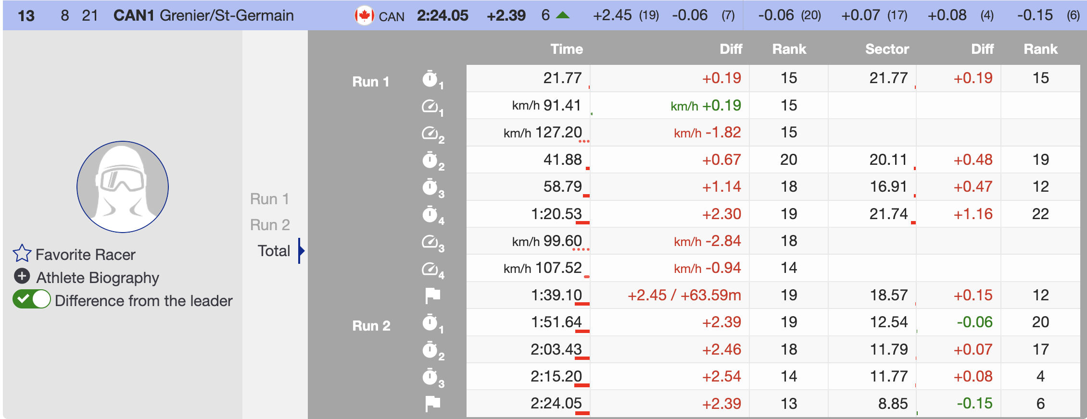Click Run 1 finish flag icon
1087x419 pixels.
click(x=432, y=296)
